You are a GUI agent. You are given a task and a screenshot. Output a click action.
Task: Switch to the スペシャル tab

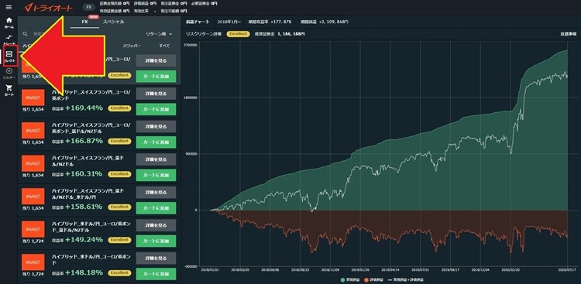[x=114, y=22]
